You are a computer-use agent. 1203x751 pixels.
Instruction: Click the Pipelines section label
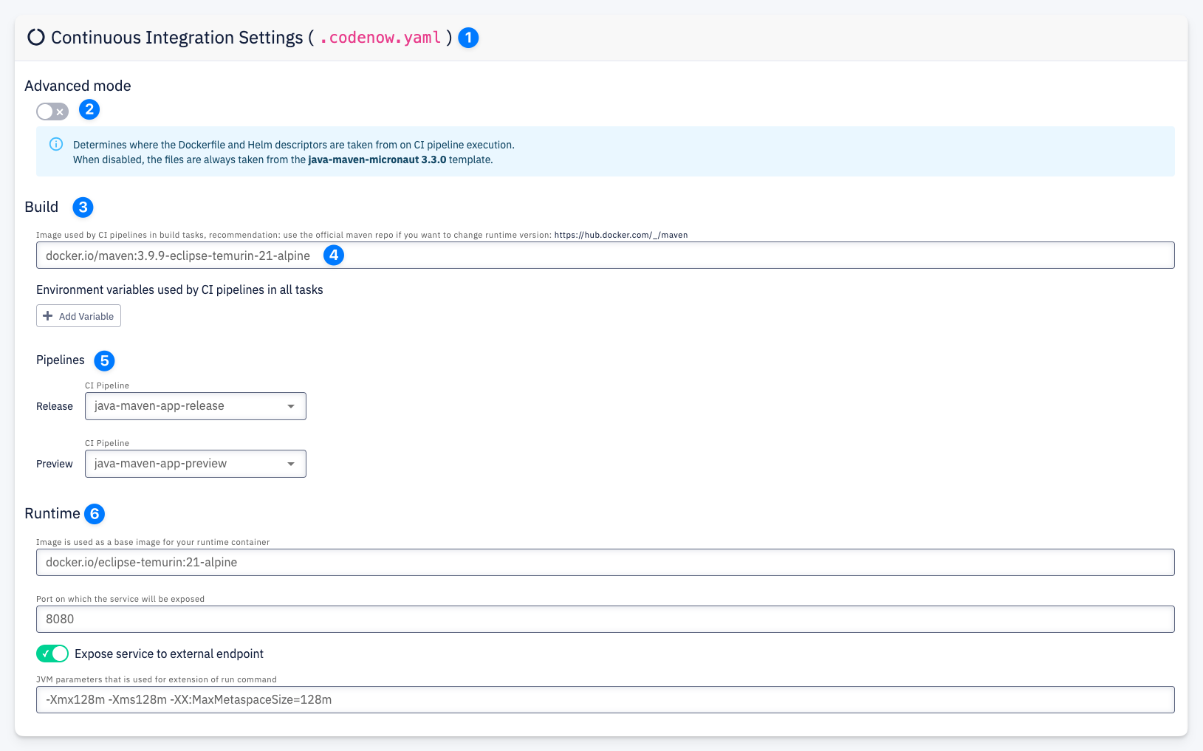tap(61, 360)
